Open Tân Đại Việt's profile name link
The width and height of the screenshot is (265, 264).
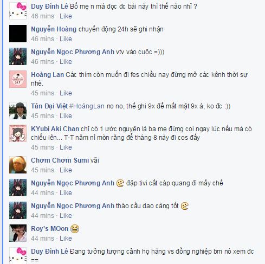coord(49,106)
